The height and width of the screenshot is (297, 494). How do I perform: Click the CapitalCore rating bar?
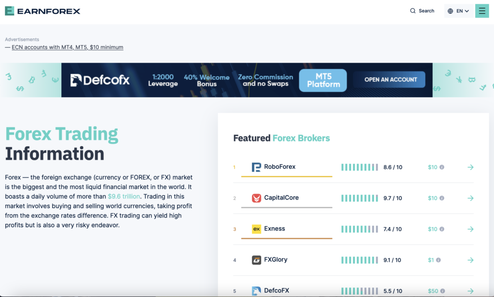click(359, 198)
